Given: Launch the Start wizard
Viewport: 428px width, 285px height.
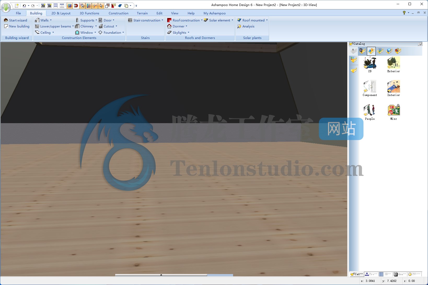Looking at the screenshot, I should coord(16,20).
